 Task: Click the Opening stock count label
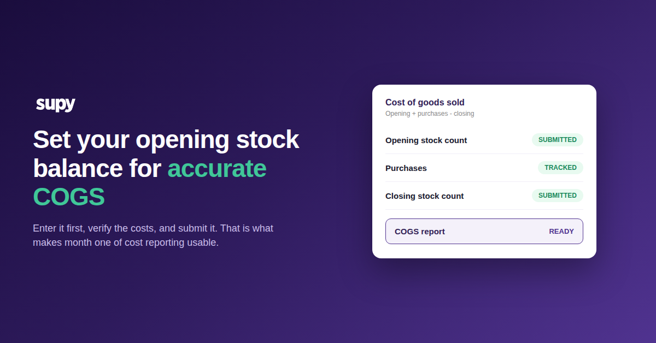click(426, 140)
